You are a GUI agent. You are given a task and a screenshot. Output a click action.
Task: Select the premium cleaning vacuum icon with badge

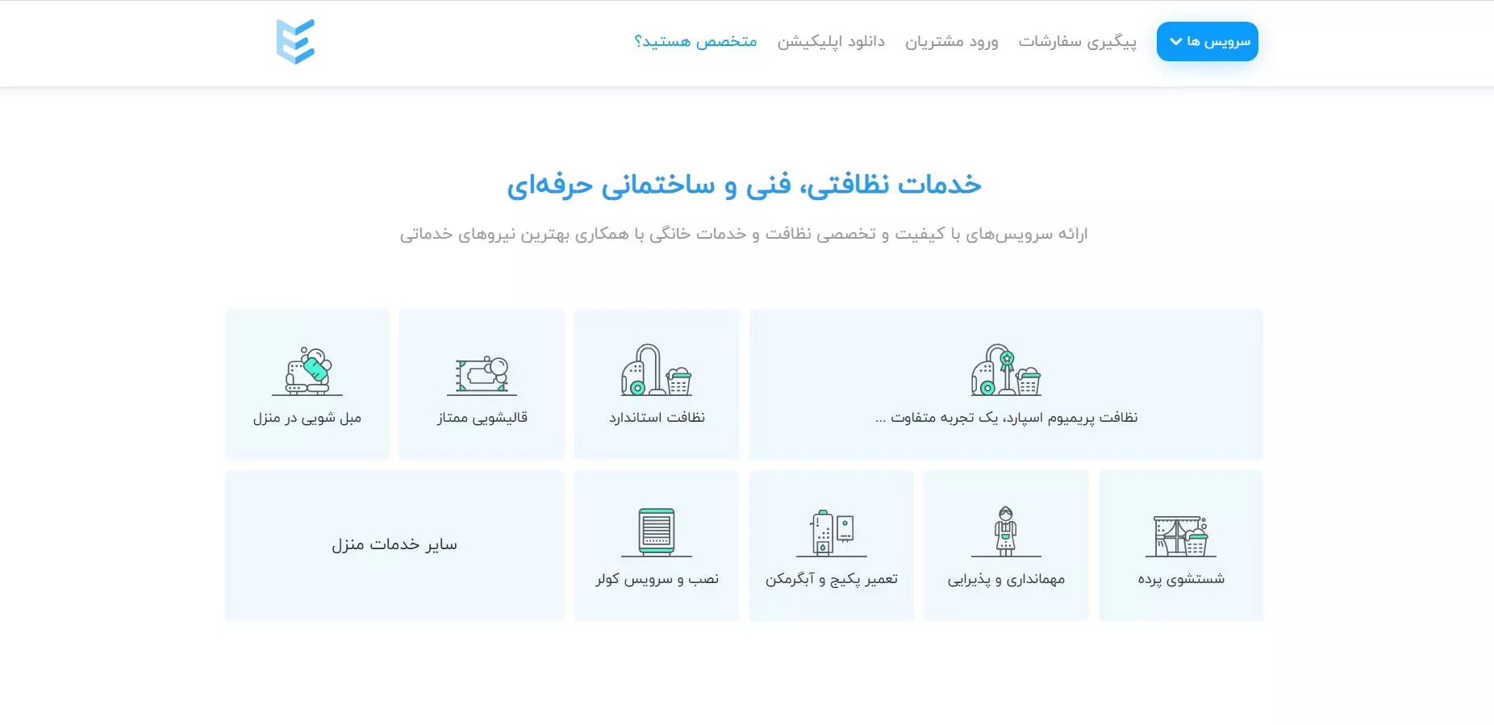click(1006, 370)
